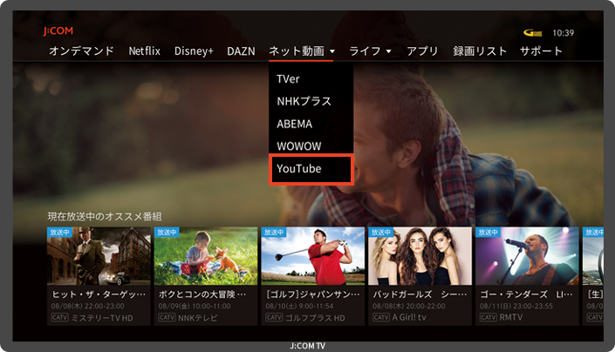
Task: Click the CATV badge beside ミステリーTV HD
Action: [x=59, y=317]
